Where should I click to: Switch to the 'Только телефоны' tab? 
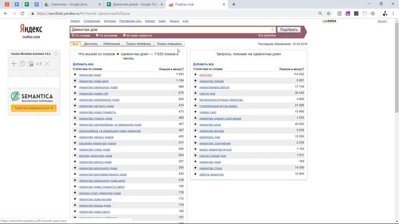point(138,44)
